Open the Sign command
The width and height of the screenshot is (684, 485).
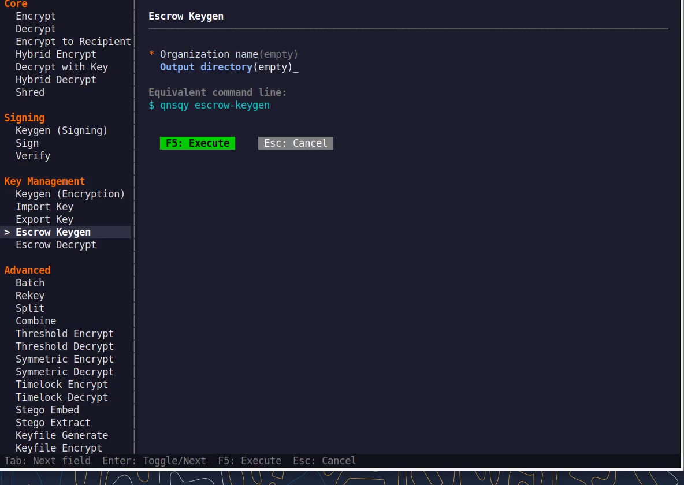(27, 143)
